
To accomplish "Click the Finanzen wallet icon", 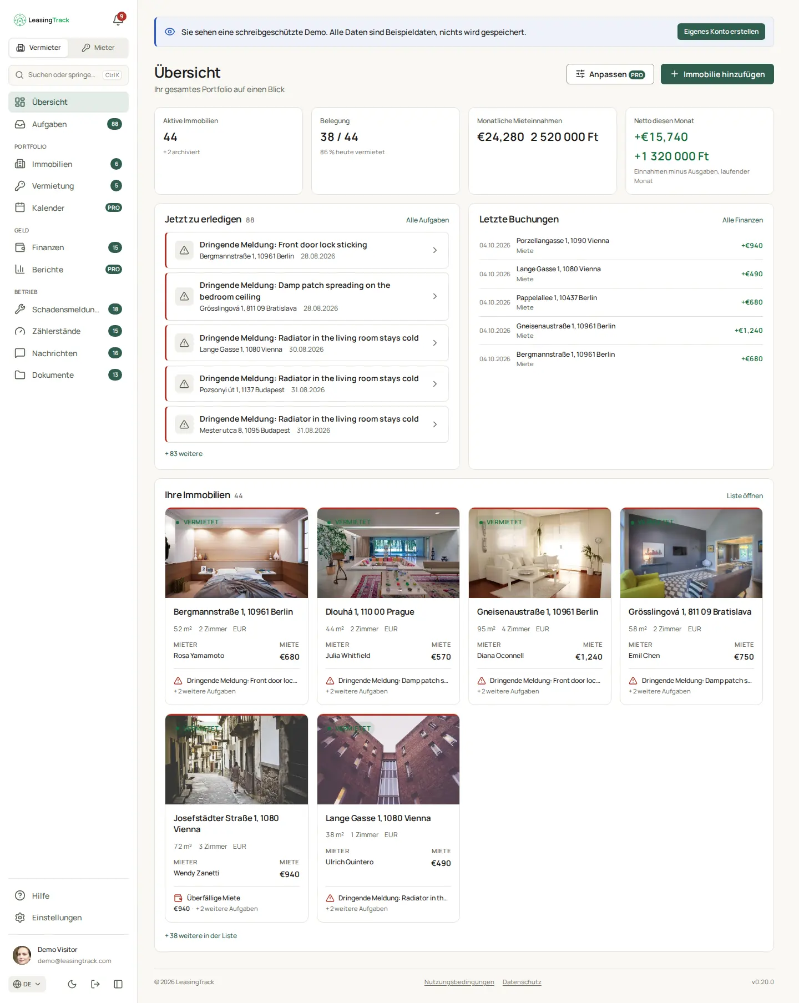I will click(x=20, y=247).
